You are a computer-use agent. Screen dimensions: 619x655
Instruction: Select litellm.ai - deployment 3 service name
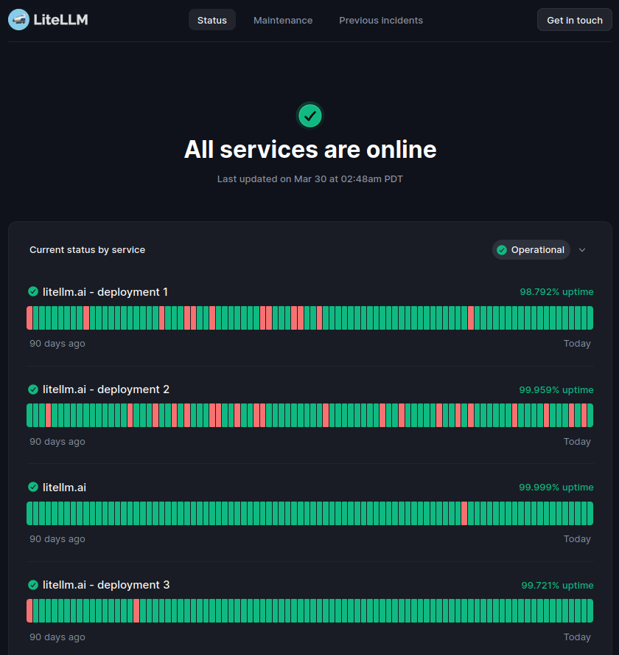(x=106, y=585)
